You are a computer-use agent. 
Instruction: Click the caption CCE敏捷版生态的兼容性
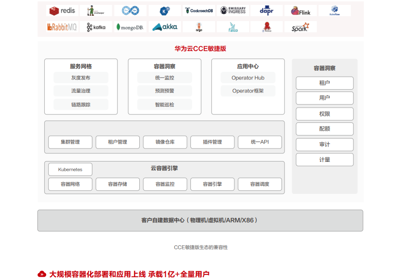click(x=201, y=247)
